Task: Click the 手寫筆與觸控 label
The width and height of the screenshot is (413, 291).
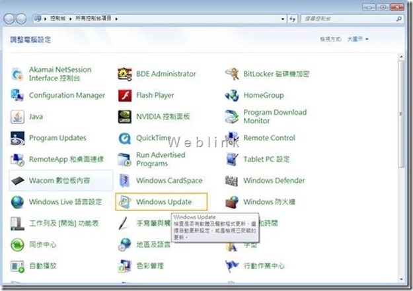Action: pos(153,223)
